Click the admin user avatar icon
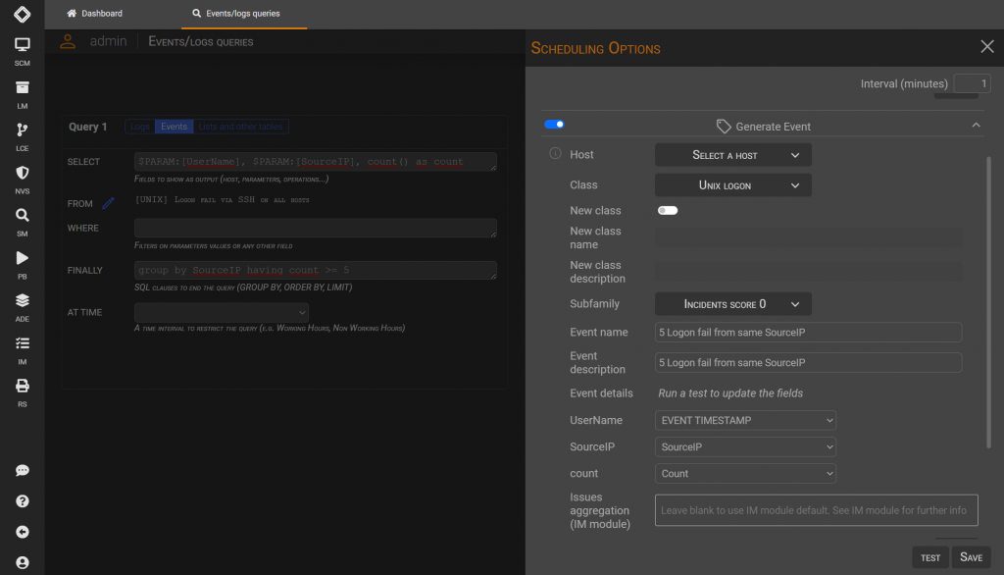This screenshot has height=575, width=1004. point(68,41)
